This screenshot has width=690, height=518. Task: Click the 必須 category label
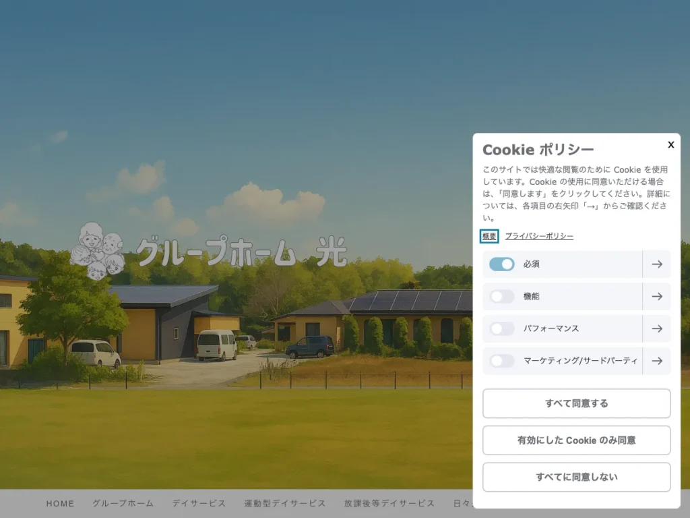pyautogui.click(x=531, y=264)
